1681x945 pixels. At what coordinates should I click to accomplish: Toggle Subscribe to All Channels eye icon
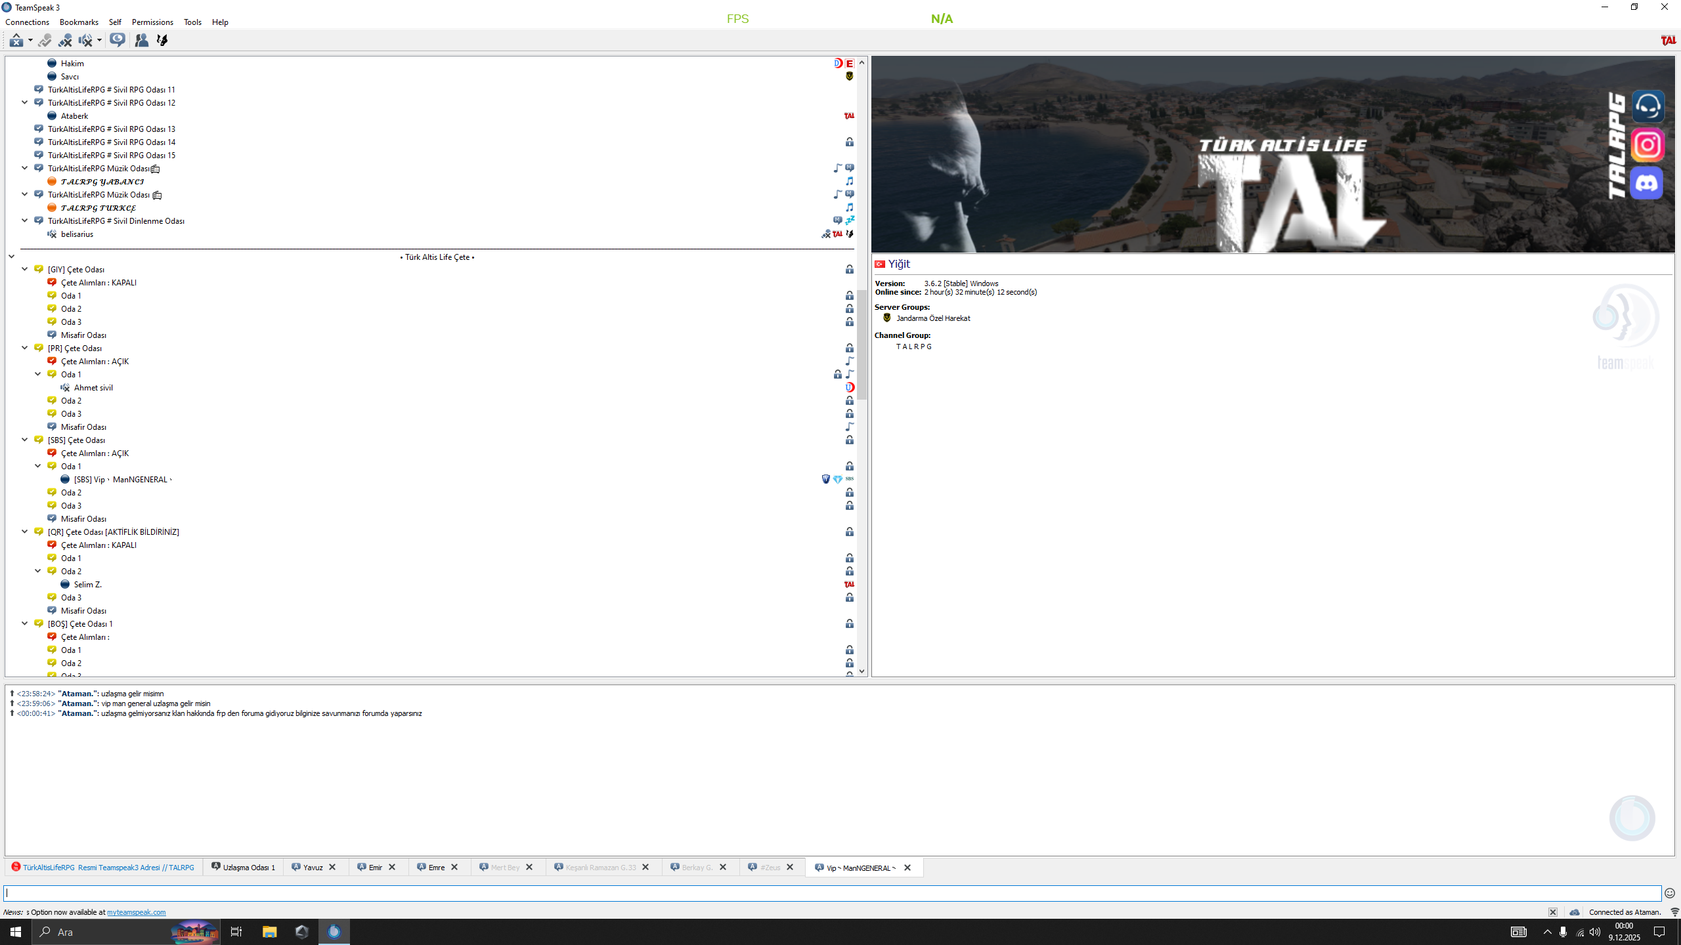click(118, 41)
